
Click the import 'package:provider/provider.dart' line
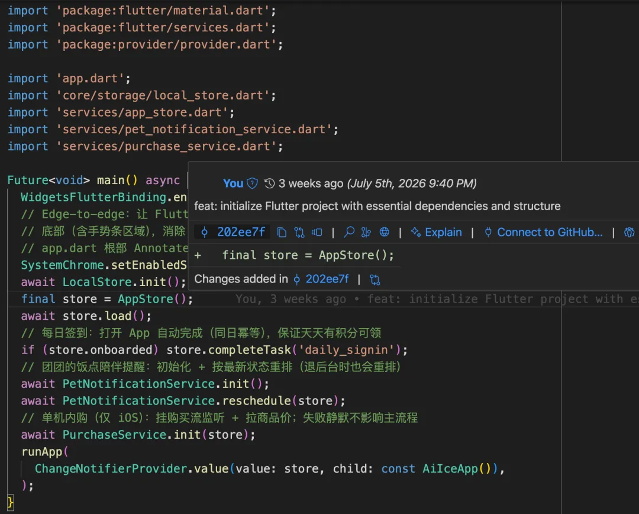[145, 44]
